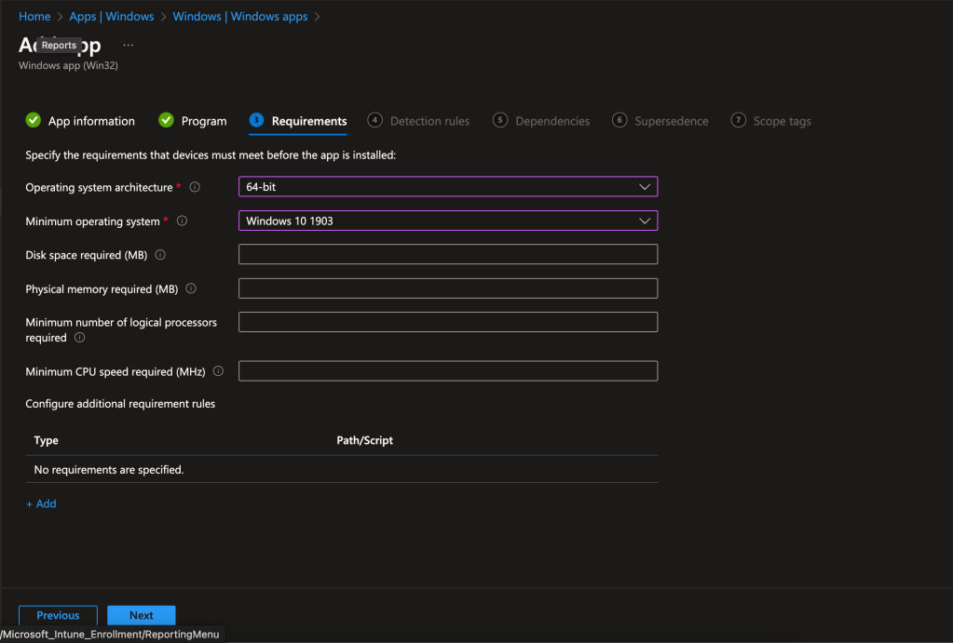Open the Minimum operating system dropdown
Image resolution: width=953 pixels, height=643 pixels.
448,221
